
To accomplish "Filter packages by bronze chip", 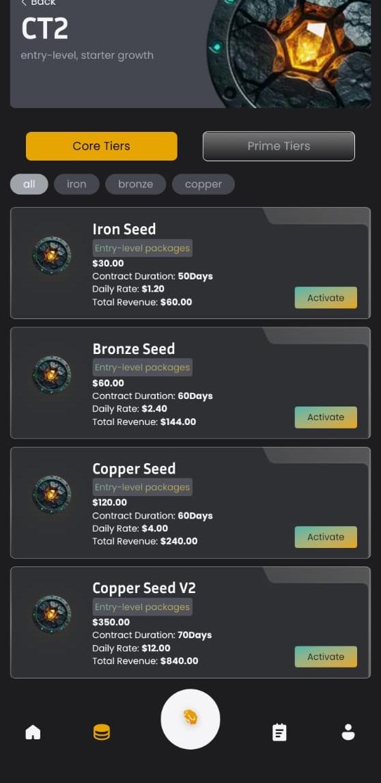I will tap(136, 184).
